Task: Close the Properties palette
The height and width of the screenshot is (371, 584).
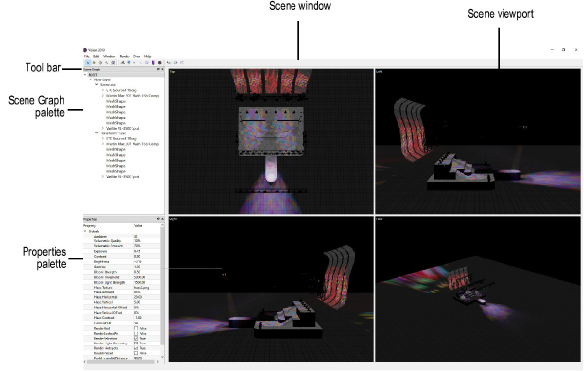Action: click(163, 219)
